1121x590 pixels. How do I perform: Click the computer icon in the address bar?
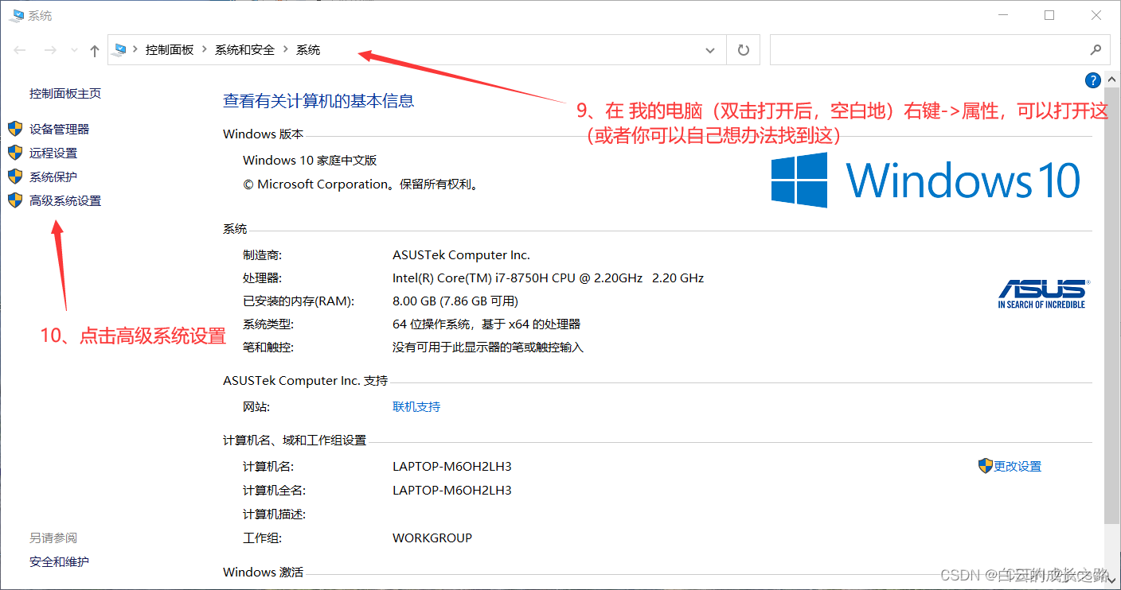tap(121, 50)
